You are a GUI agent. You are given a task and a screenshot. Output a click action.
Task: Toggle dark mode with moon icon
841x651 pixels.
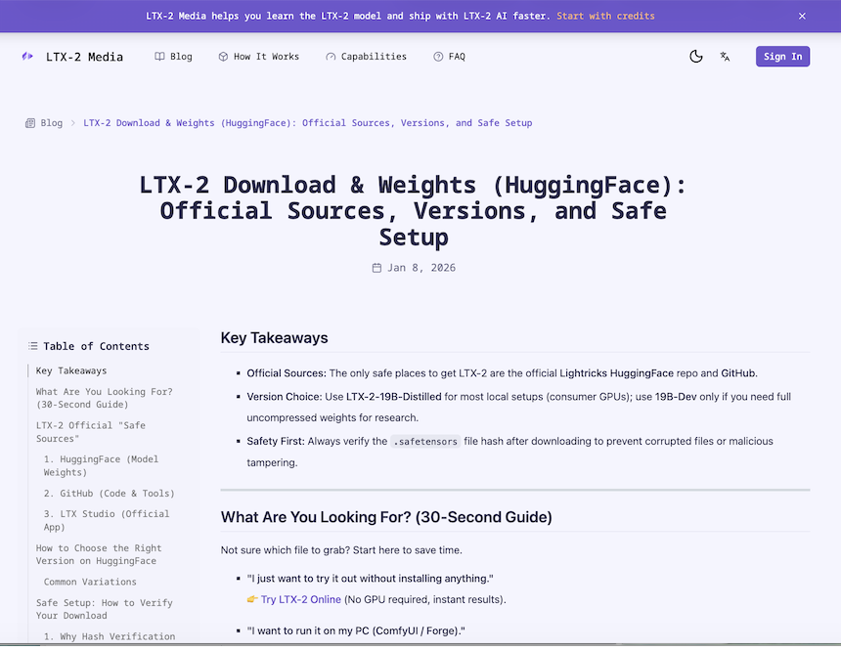click(696, 57)
